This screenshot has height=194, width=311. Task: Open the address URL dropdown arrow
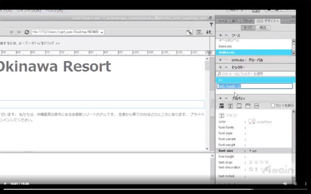(x=102, y=32)
